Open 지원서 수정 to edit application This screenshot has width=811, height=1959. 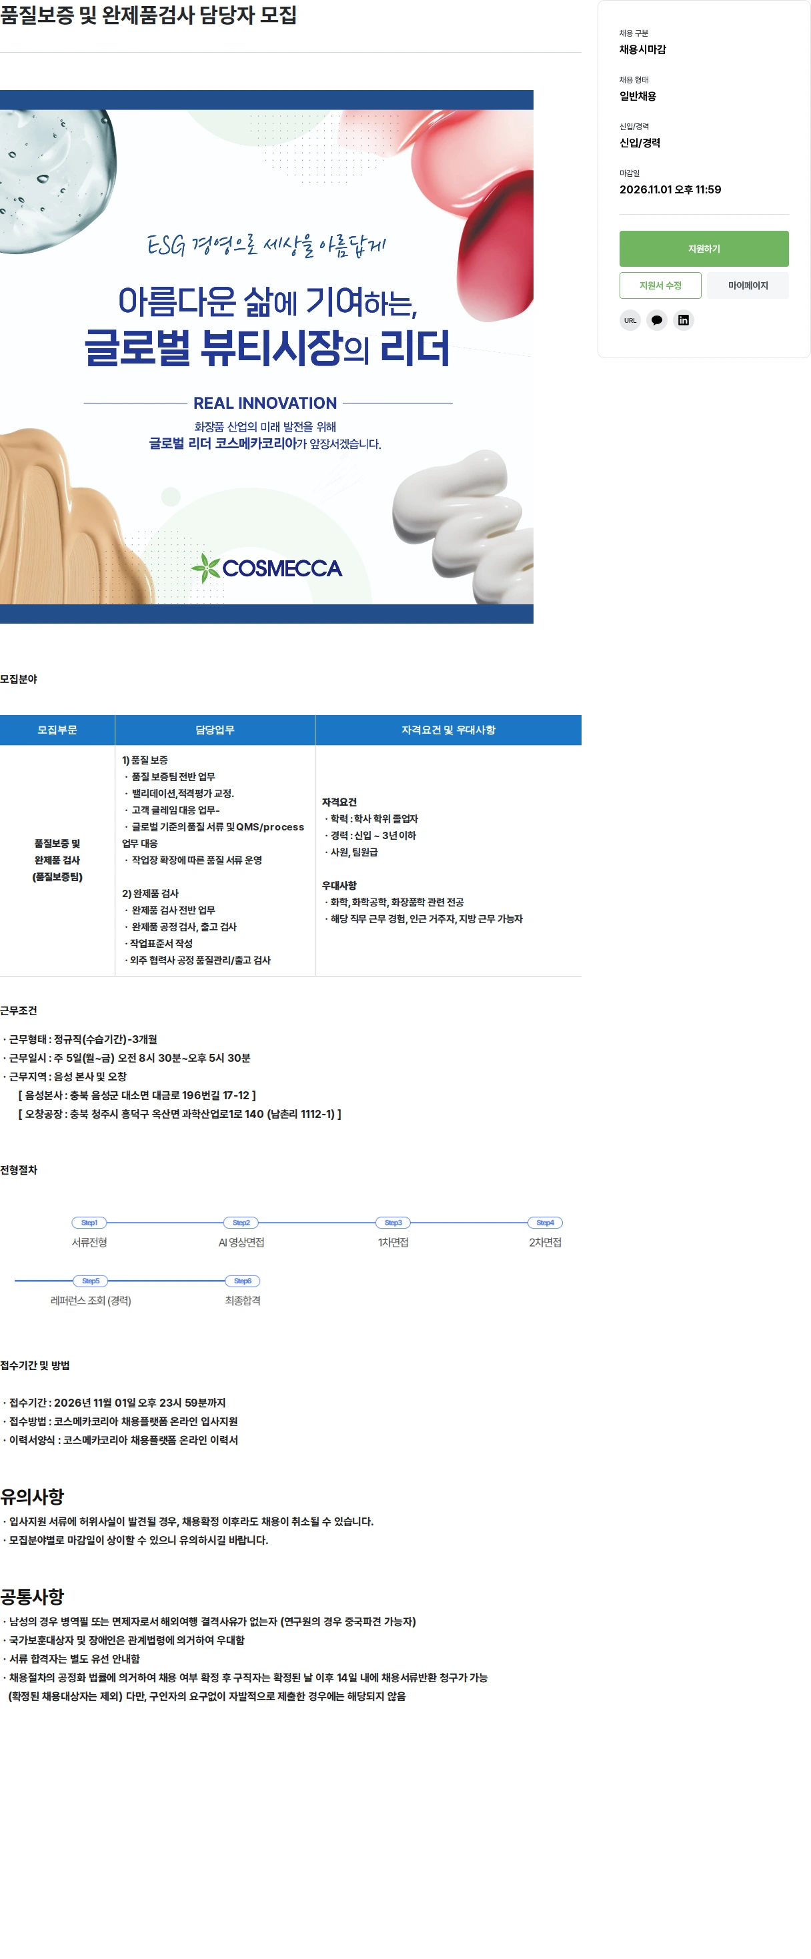tap(660, 285)
